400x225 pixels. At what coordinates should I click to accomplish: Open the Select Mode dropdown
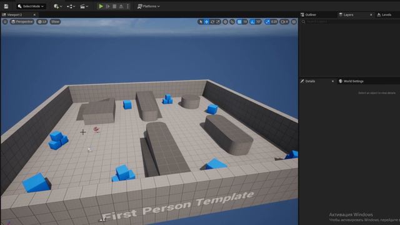click(x=31, y=6)
